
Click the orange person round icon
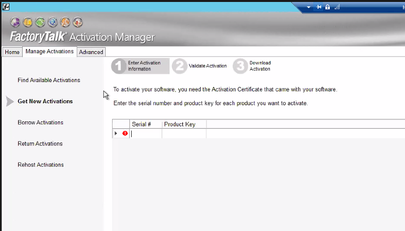[x=65, y=22]
